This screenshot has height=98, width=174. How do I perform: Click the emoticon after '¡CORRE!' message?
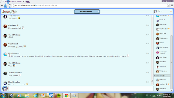point(25,46)
